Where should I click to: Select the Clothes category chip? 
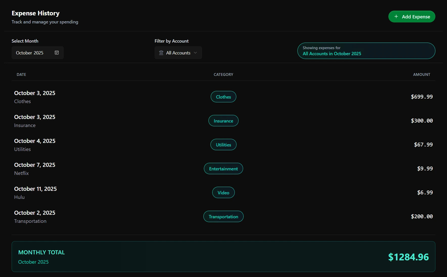pyautogui.click(x=223, y=97)
